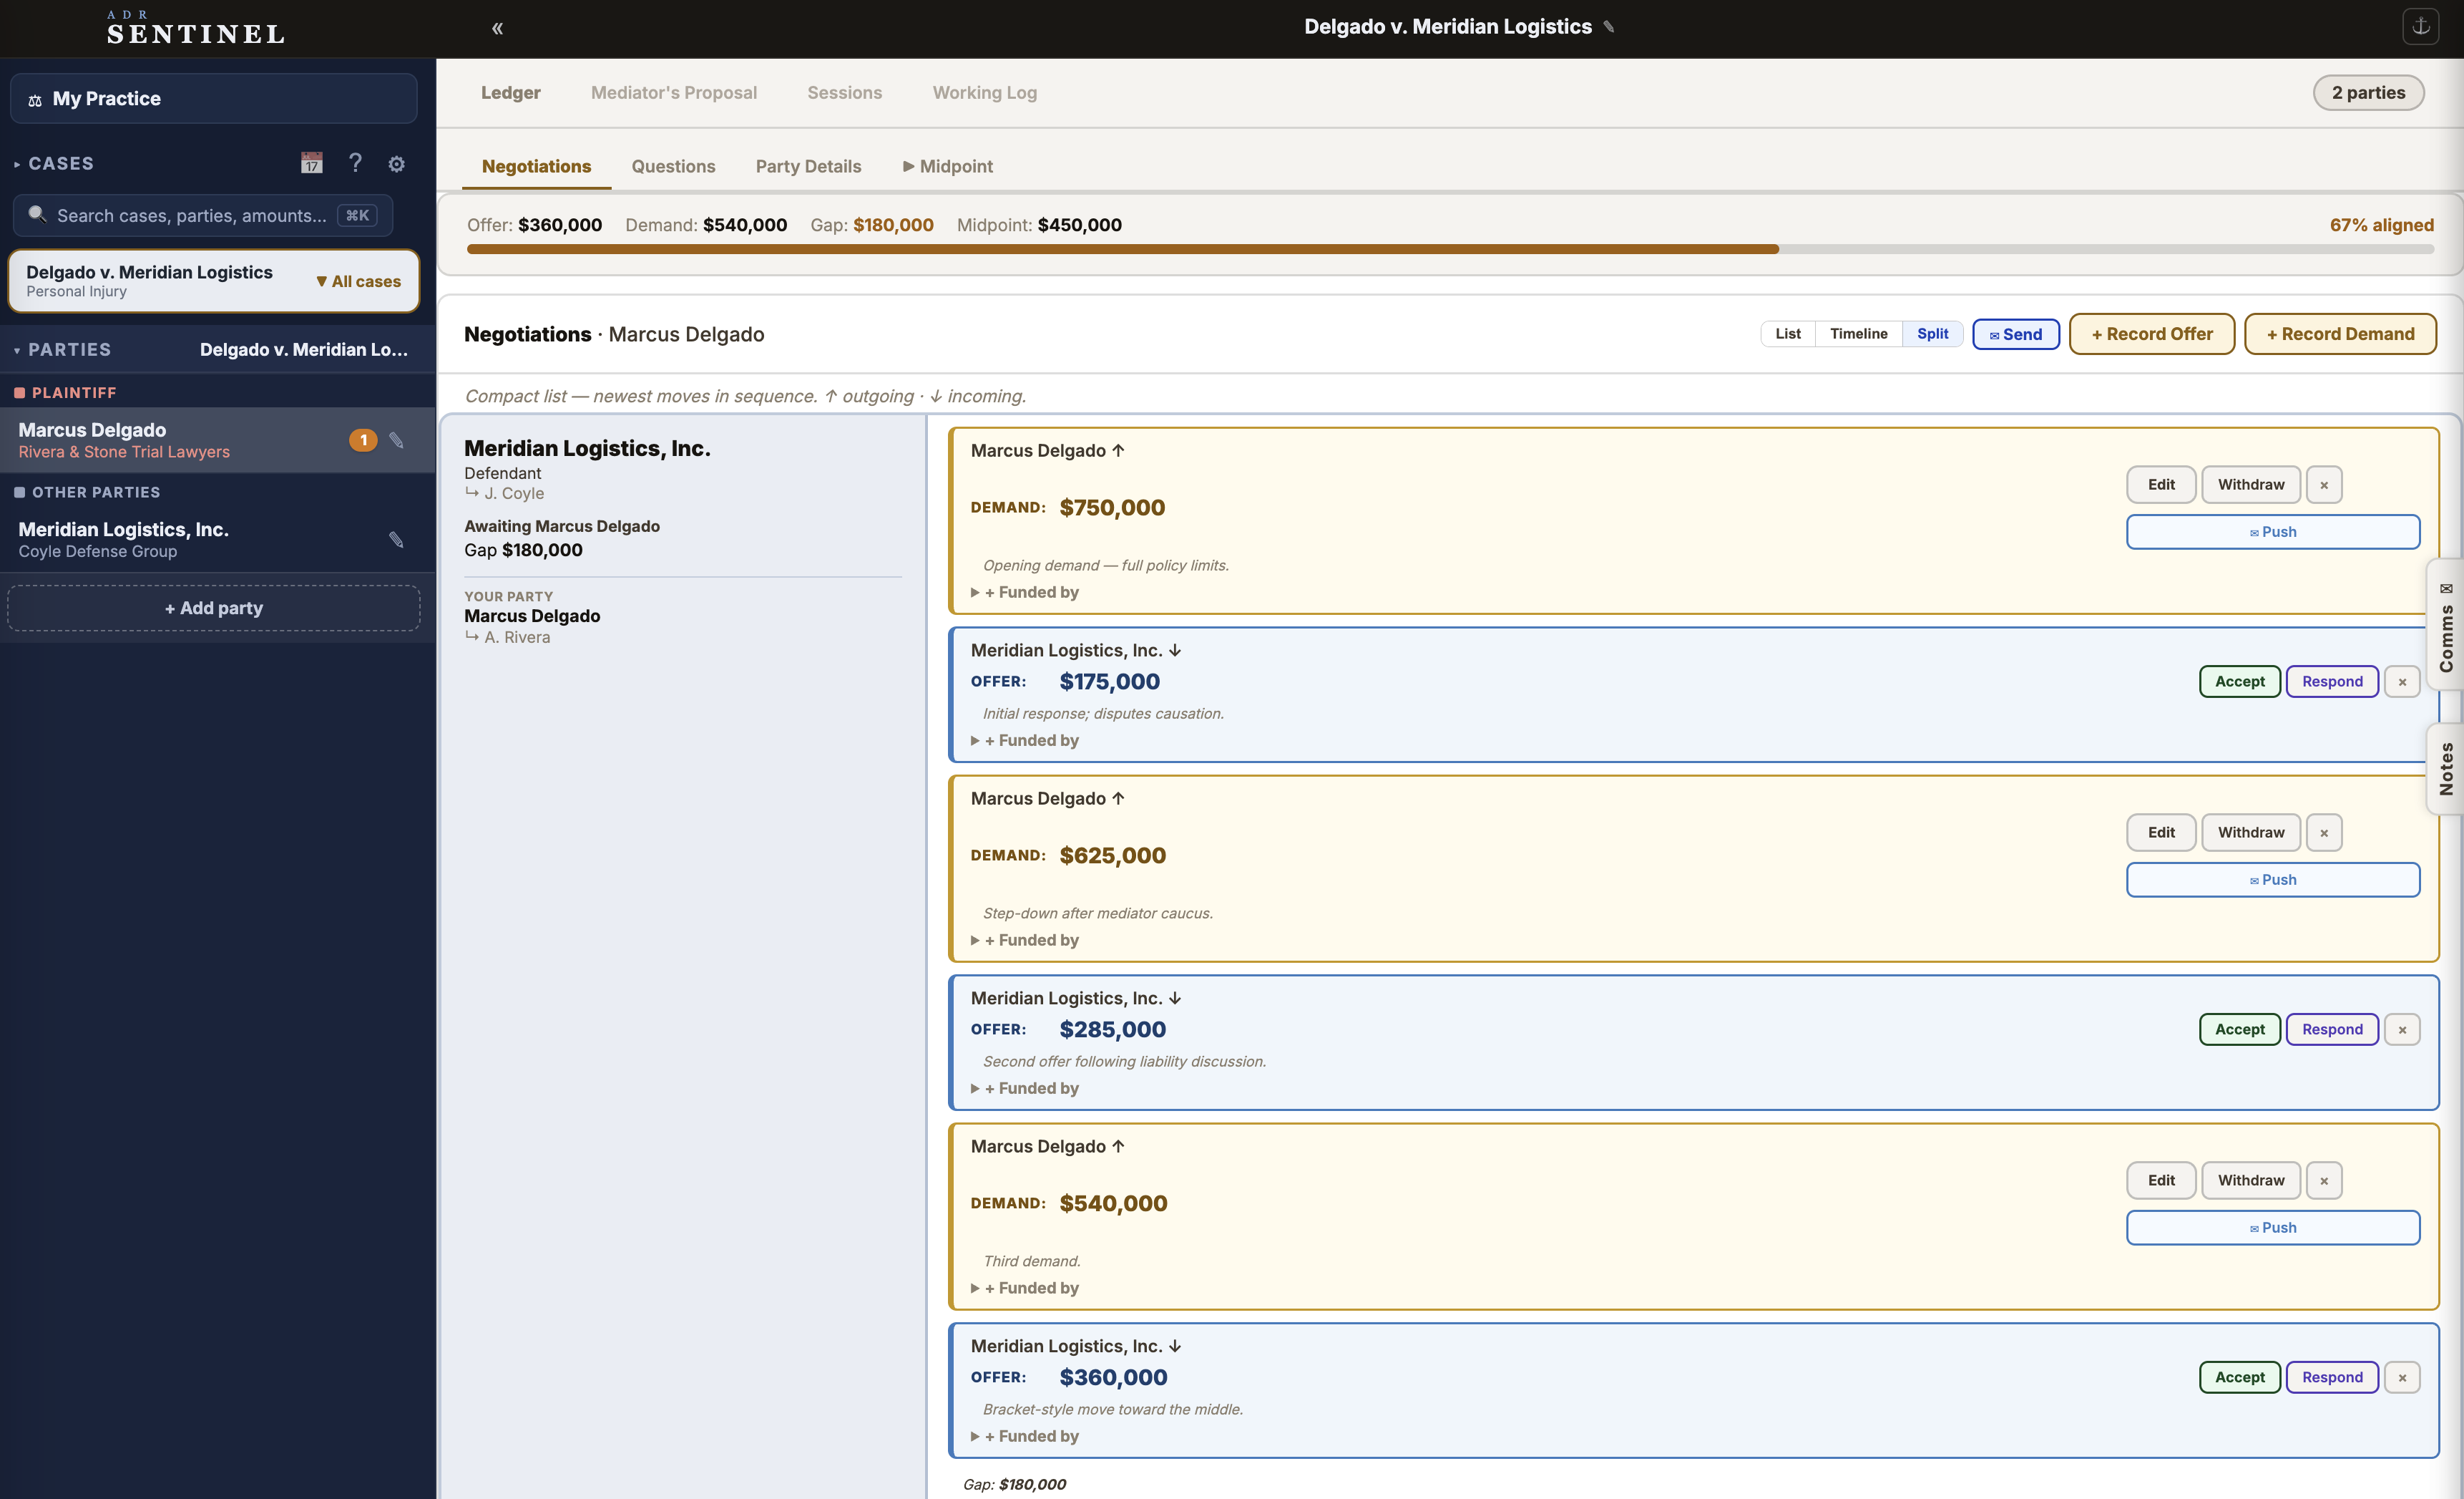
Task: Click the Delgado v. Meridian Logistics case card
Action: point(213,281)
